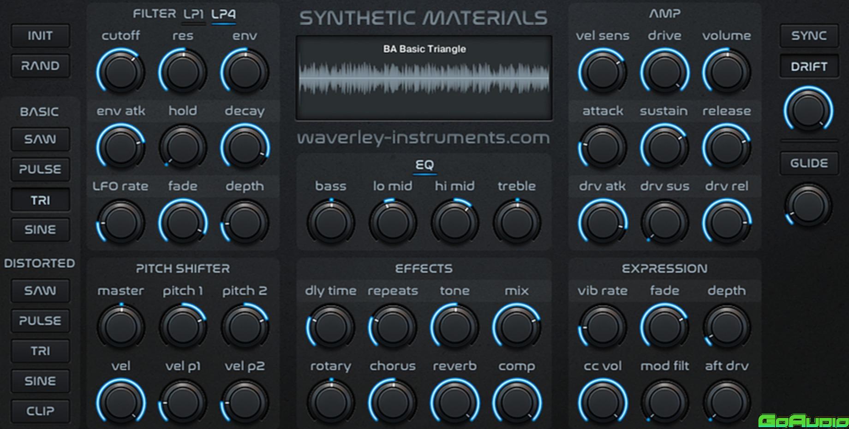Toggle the DRIFT button
This screenshot has width=849, height=429.
[x=809, y=67]
